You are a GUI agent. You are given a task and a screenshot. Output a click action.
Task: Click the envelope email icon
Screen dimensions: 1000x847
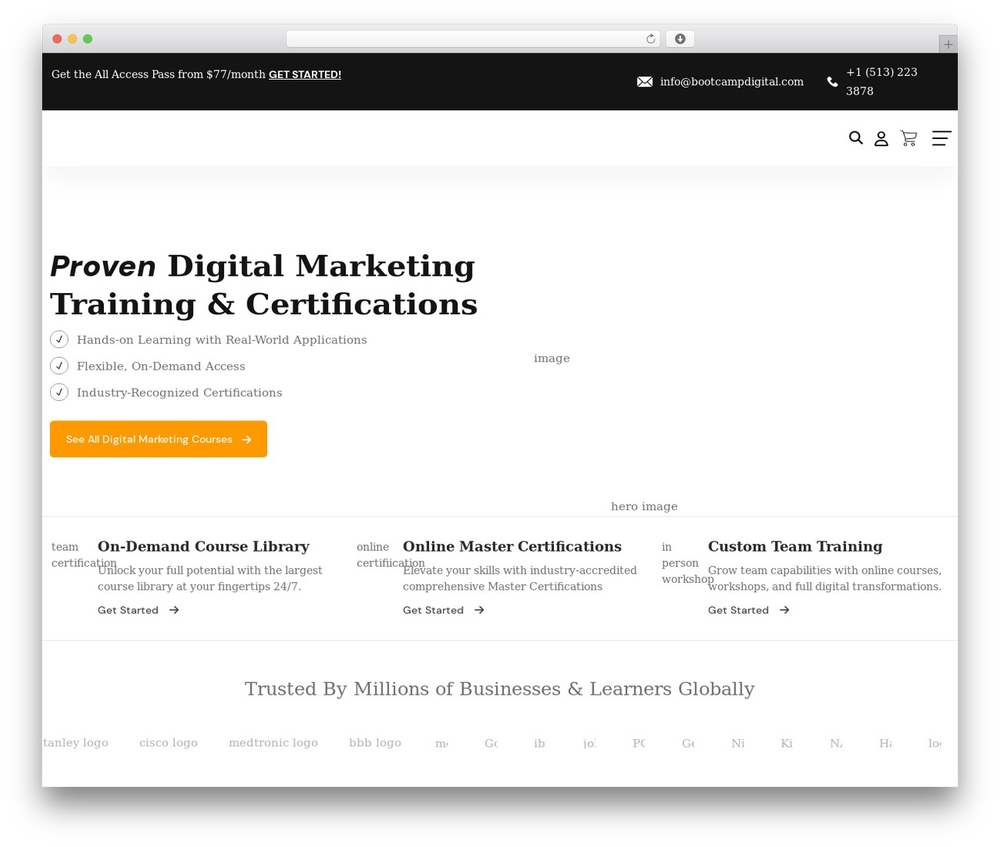[x=645, y=82]
